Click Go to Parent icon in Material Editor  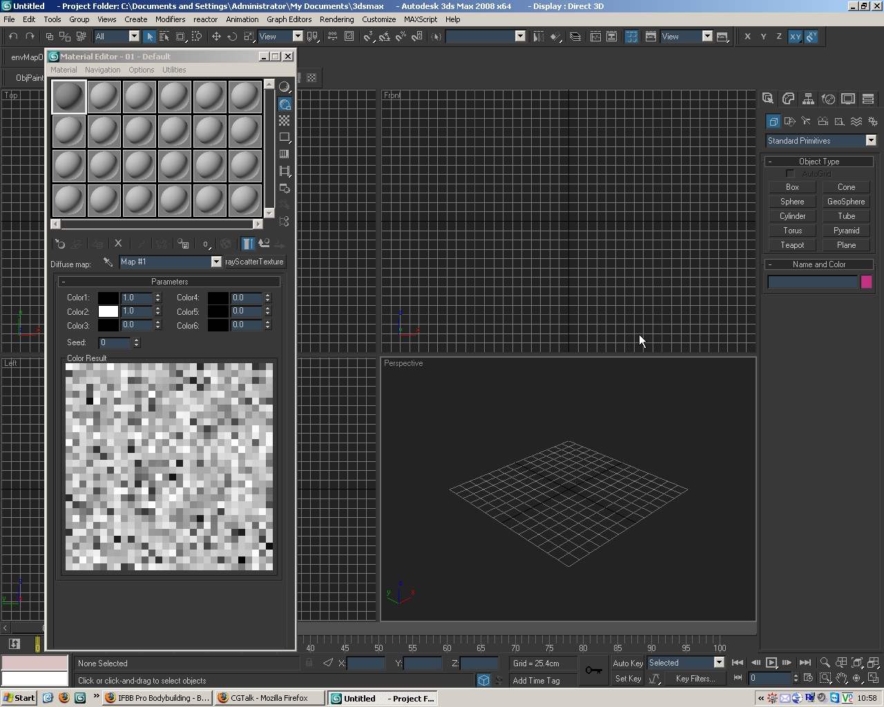click(x=264, y=244)
